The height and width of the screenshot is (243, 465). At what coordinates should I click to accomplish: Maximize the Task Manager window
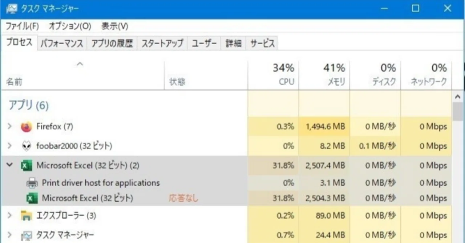[416, 8]
